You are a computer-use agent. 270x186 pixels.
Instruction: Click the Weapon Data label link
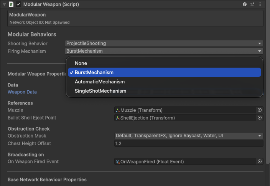[x=22, y=92]
